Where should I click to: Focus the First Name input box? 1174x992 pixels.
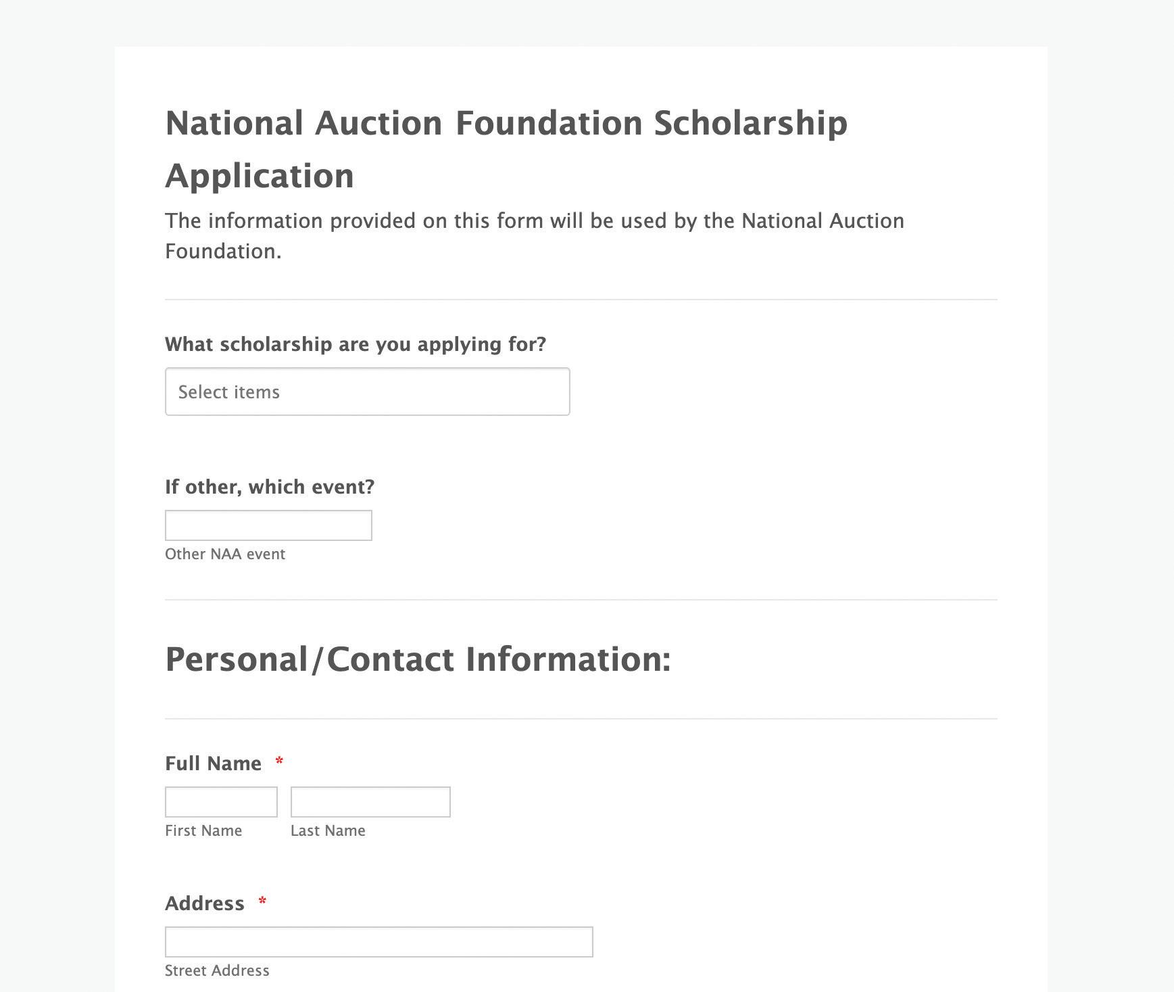pyautogui.click(x=221, y=802)
